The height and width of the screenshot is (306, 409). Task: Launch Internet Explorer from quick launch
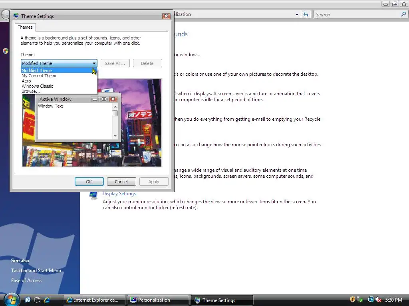(47, 300)
